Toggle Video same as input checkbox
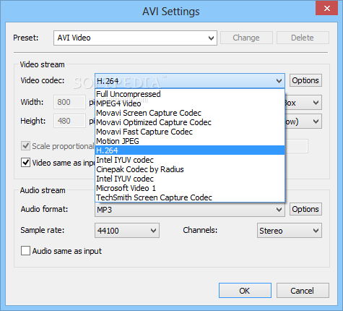Viewport: 343px width, 311px height. [25, 163]
